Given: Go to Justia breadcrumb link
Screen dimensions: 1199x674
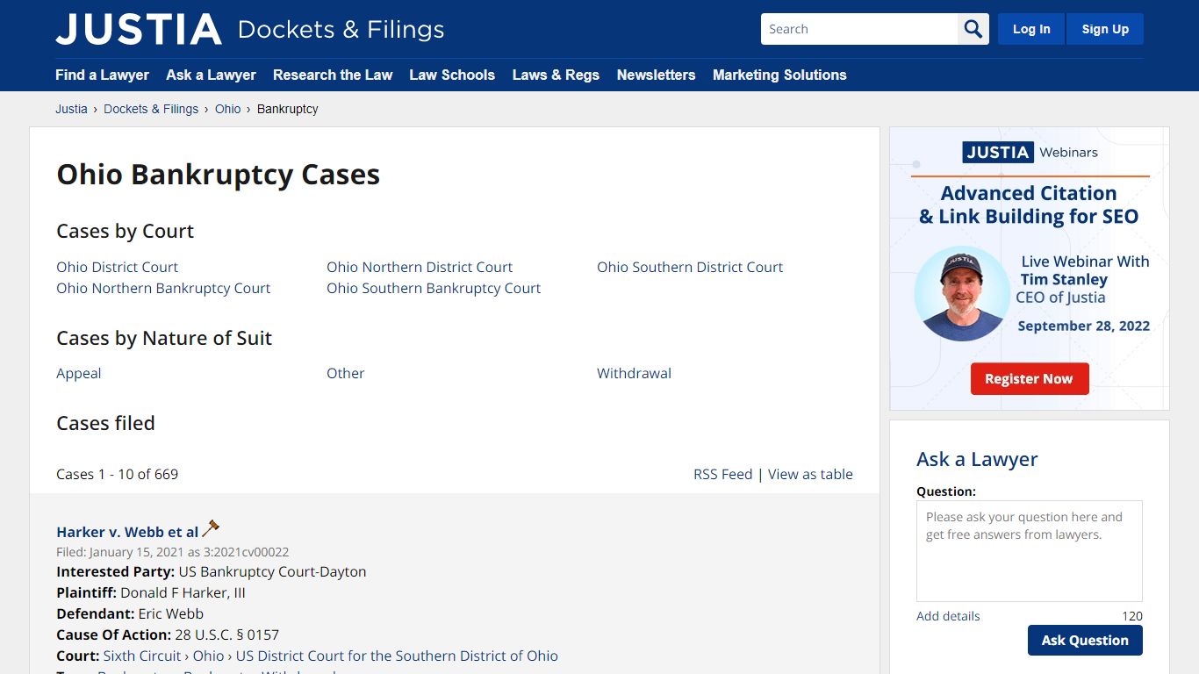Looking at the screenshot, I should 71,109.
